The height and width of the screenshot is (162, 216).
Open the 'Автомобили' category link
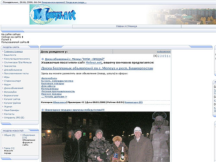(49, 78)
